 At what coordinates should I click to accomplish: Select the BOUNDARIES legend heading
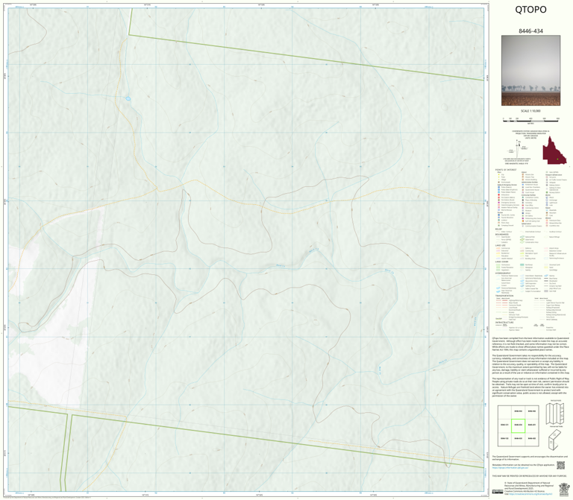pyautogui.click(x=501, y=234)
